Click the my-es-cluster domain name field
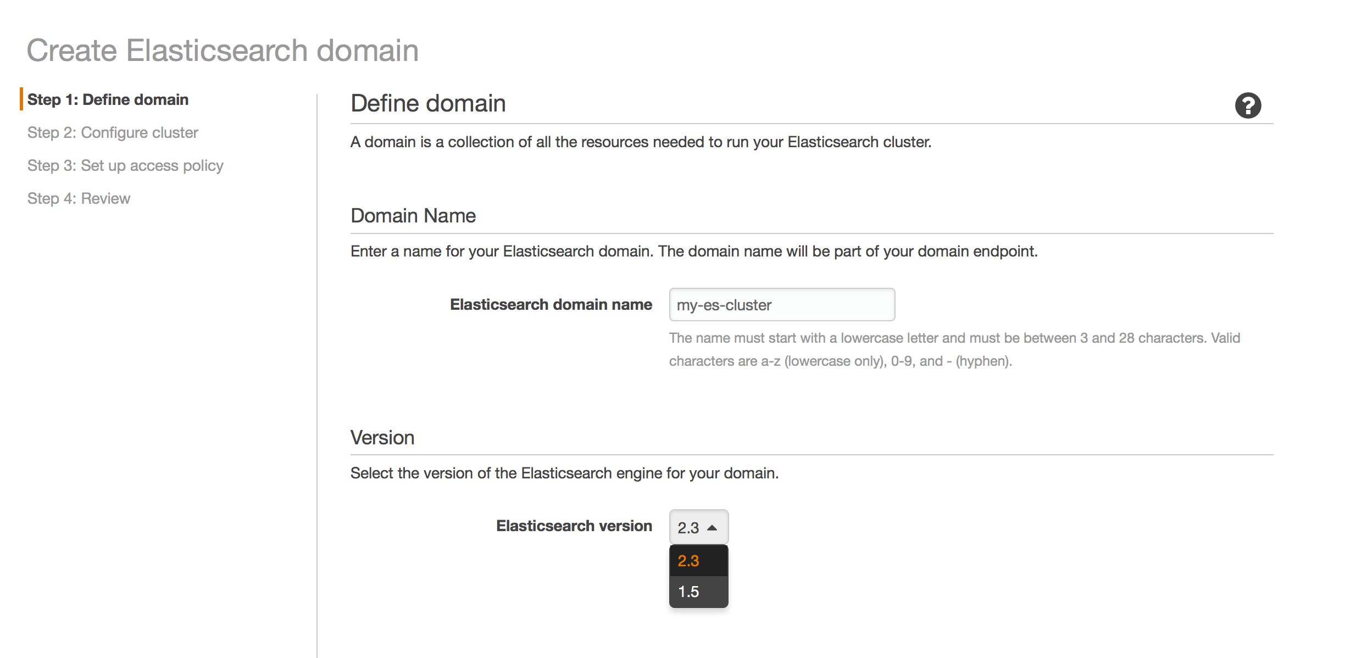The width and height of the screenshot is (1345, 658). (x=781, y=304)
